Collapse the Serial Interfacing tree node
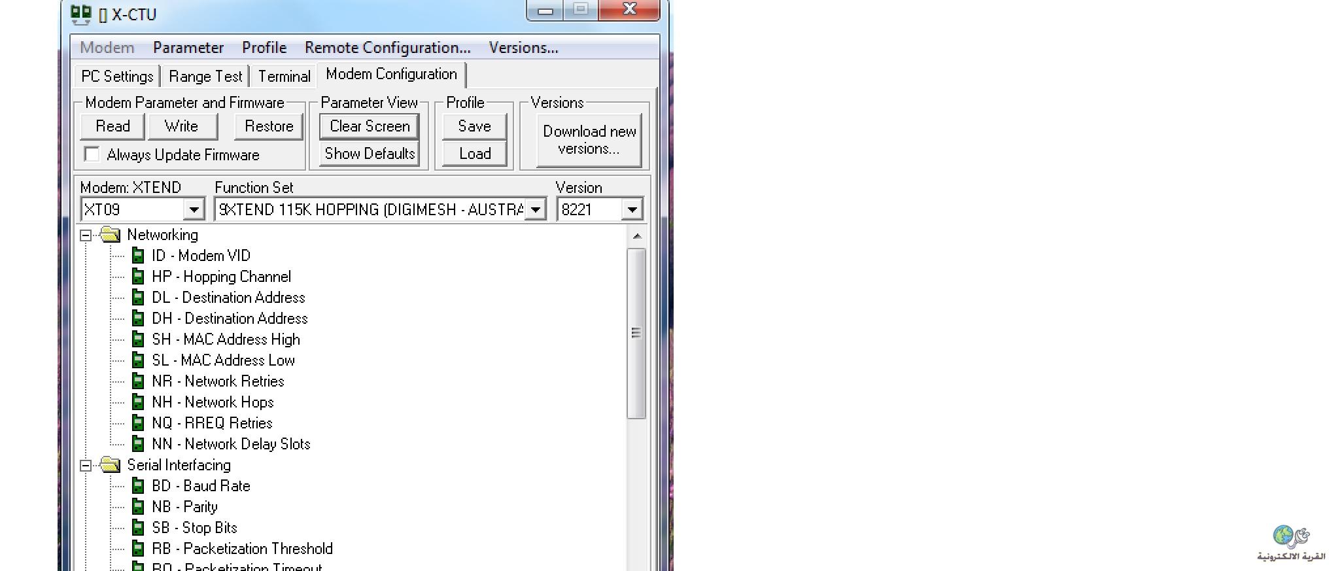This screenshot has height=571, width=1329. coord(86,466)
